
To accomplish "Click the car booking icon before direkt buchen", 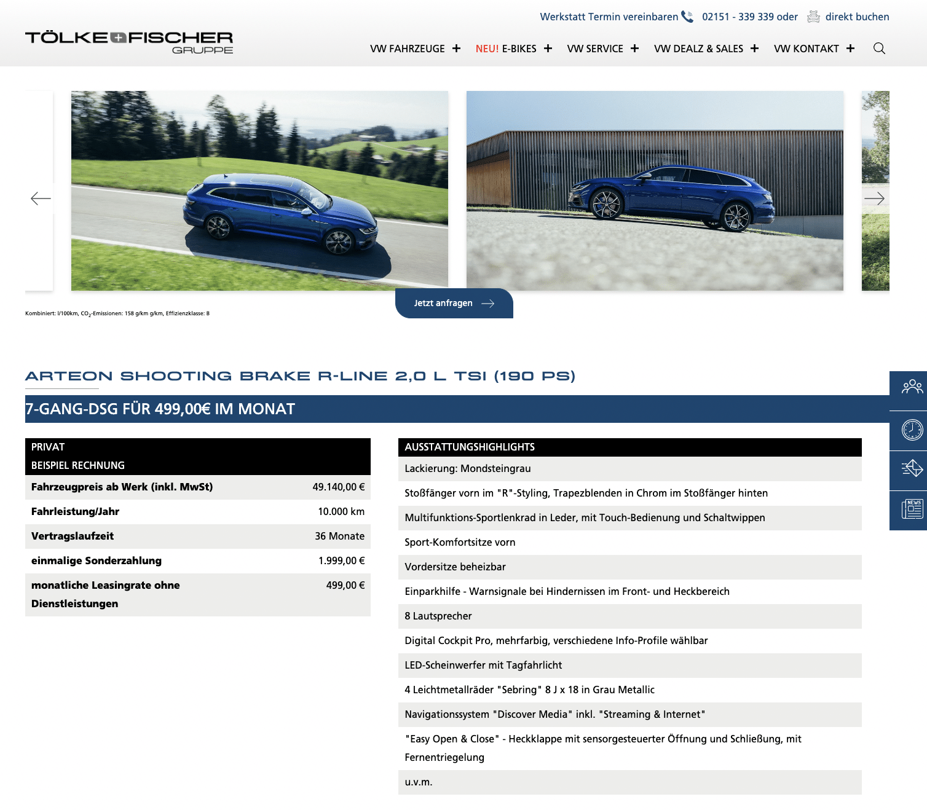I will [x=813, y=17].
